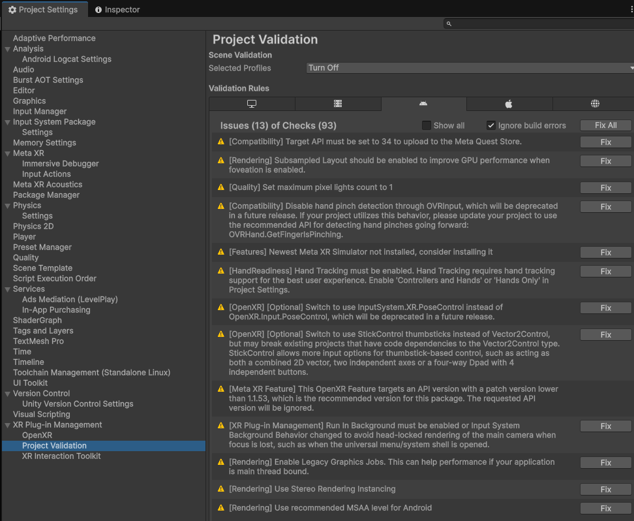The image size is (634, 521).
Task: Fix the maximum pixel lights count issue
Action: (605, 188)
